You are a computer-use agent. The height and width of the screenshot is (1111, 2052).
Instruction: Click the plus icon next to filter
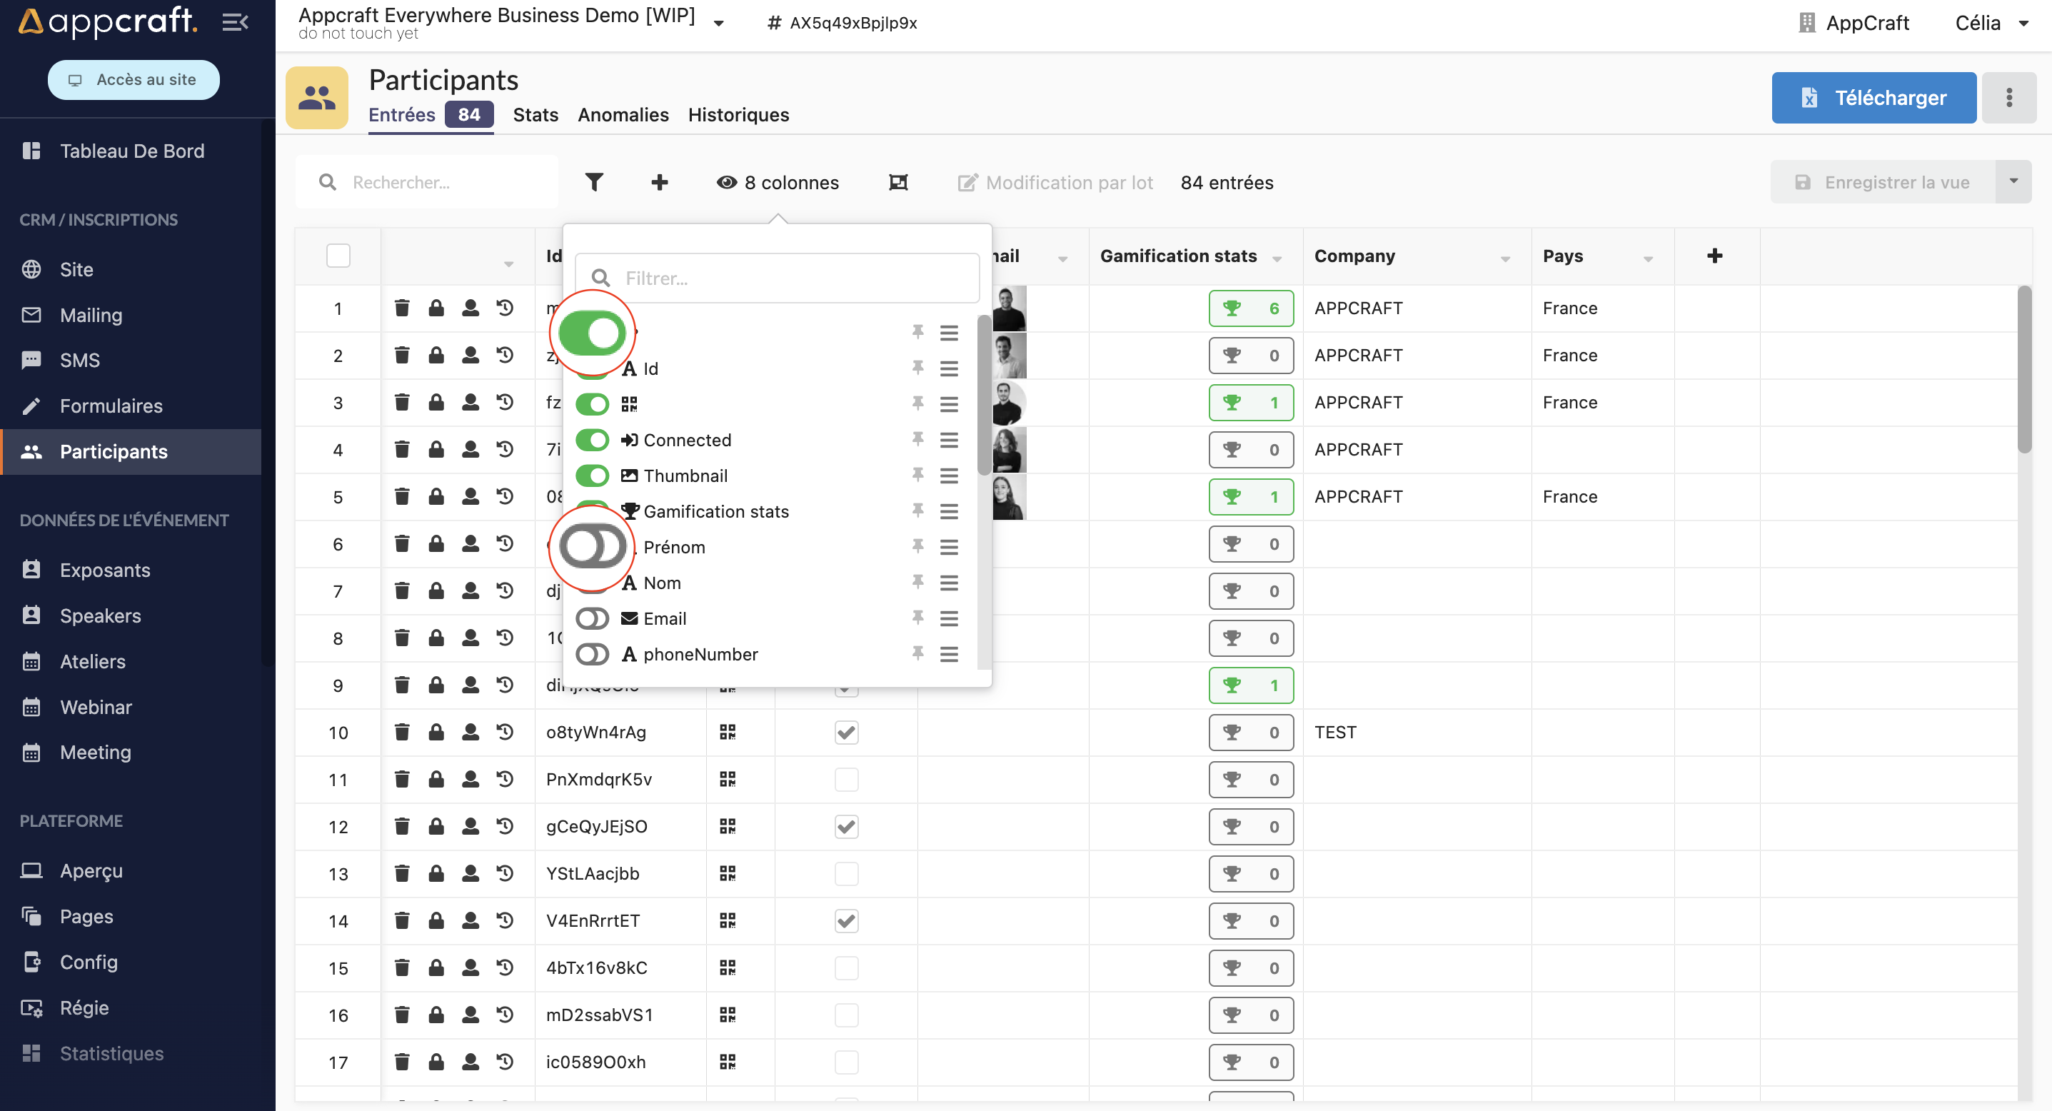click(659, 182)
